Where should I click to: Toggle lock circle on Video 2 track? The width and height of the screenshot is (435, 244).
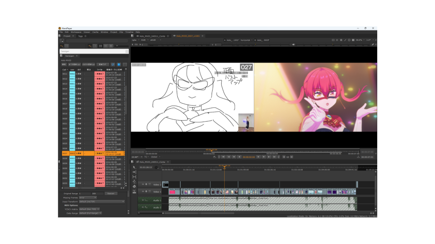pyautogui.click(x=146, y=185)
